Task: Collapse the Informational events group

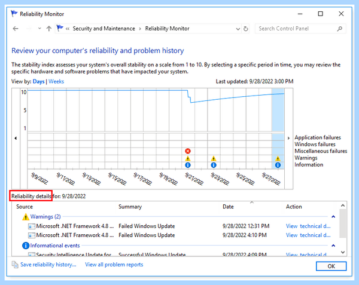Action: [x=333, y=246]
